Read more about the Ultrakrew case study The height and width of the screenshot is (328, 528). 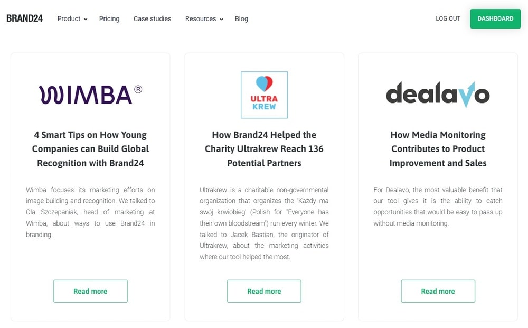(x=264, y=291)
